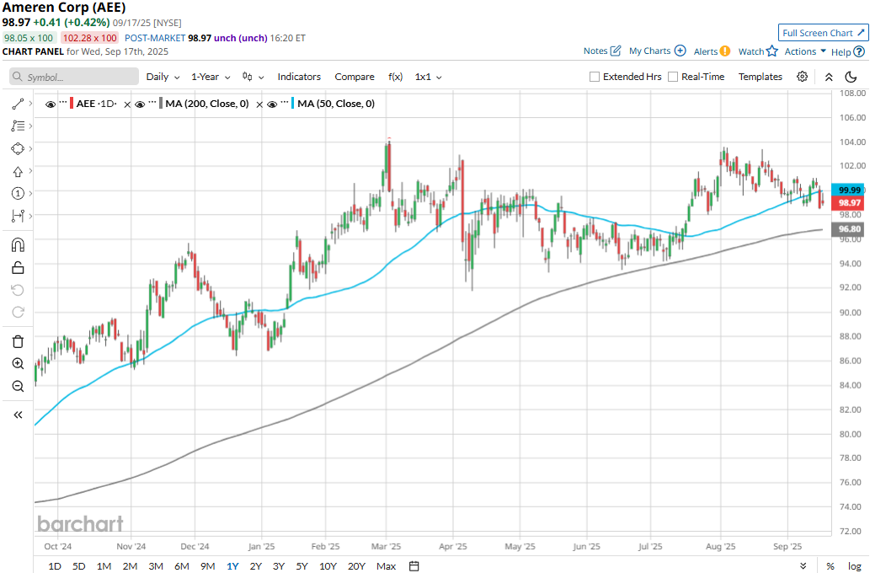The image size is (870, 573).
Task: Click the Notes edit icon
Action: (616, 51)
